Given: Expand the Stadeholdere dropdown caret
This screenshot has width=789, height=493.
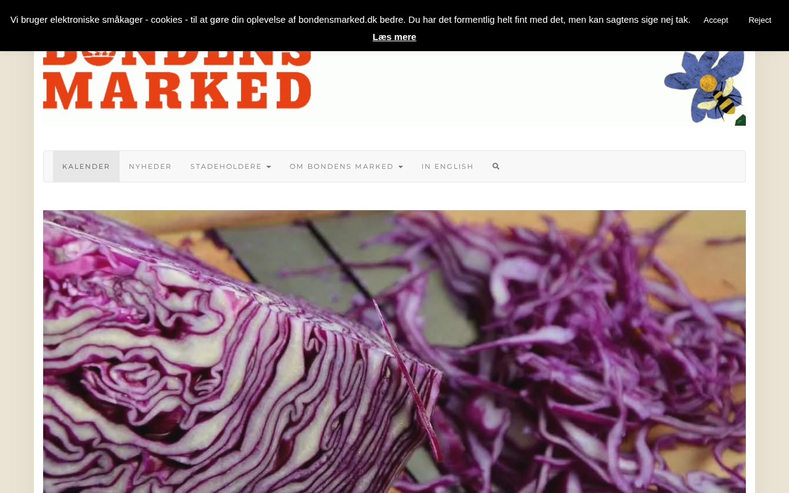Looking at the screenshot, I should point(268,167).
